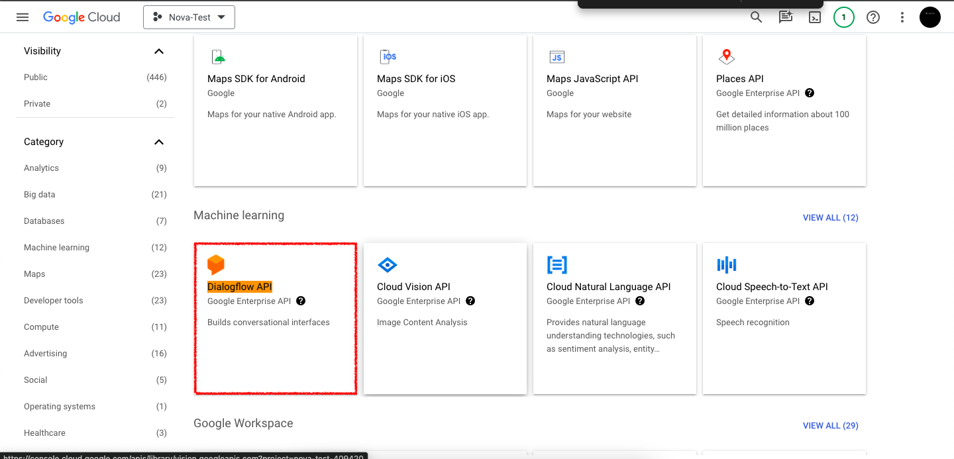Open the search icon in the header
This screenshot has height=459, width=954.
pos(756,17)
